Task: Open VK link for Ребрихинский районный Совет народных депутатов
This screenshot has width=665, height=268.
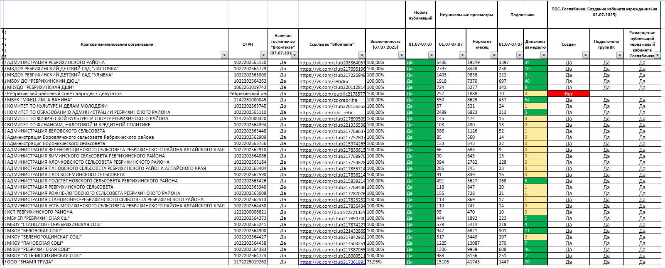Action: [332, 94]
